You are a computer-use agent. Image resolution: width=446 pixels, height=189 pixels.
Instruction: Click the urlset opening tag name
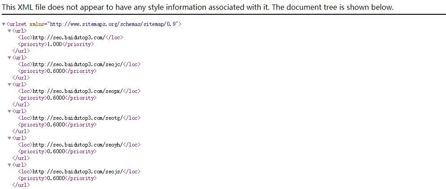[18, 24]
